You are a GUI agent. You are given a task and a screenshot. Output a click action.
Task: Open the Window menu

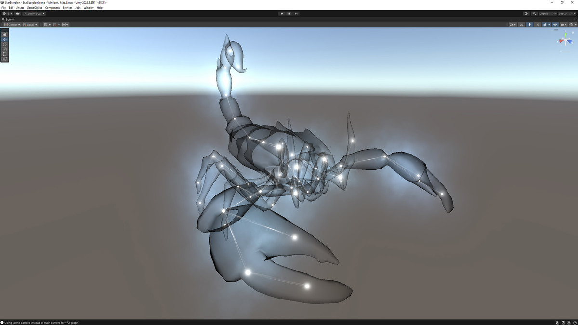tap(89, 8)
